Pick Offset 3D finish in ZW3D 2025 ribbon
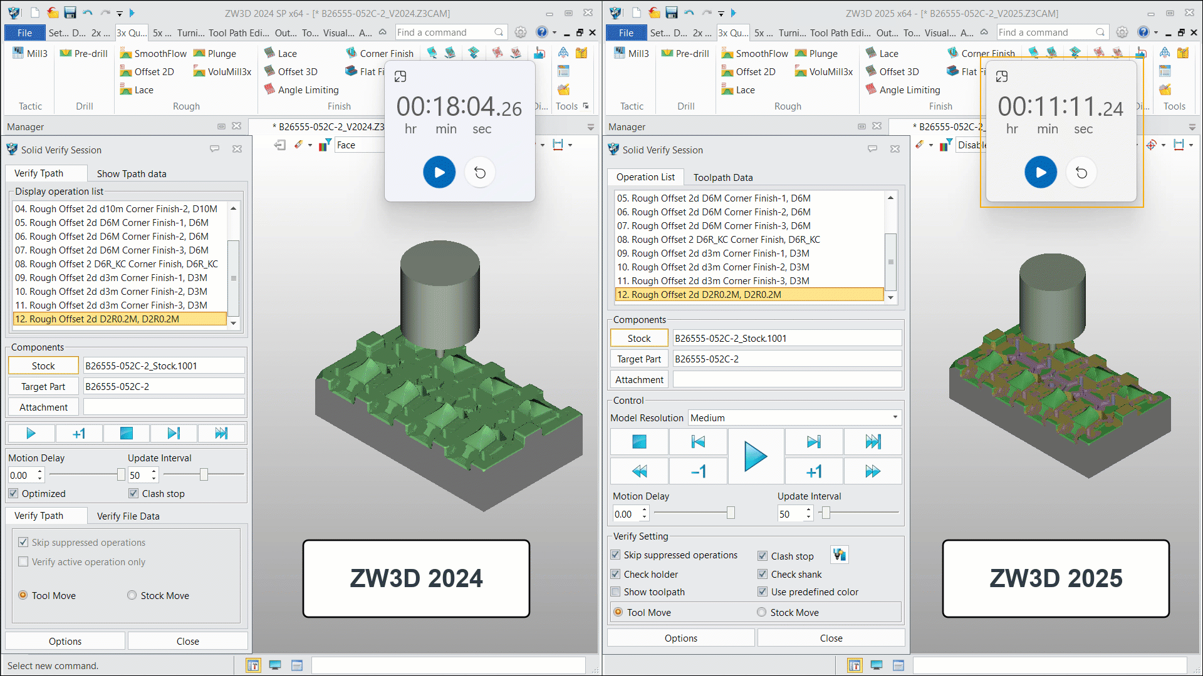The width and height of the screenshot is (1203, 676). tap(892, 71)
